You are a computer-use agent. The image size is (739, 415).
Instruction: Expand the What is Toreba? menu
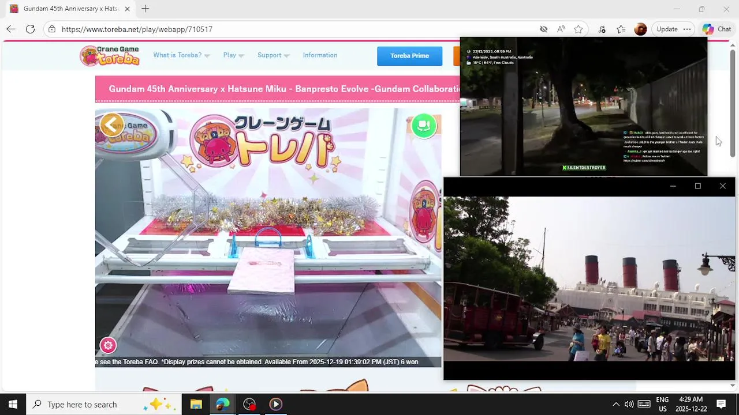tap(181, 55)
